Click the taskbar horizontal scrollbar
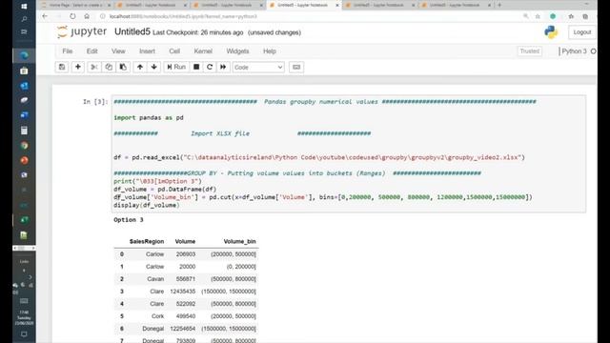 coord(24,248)
